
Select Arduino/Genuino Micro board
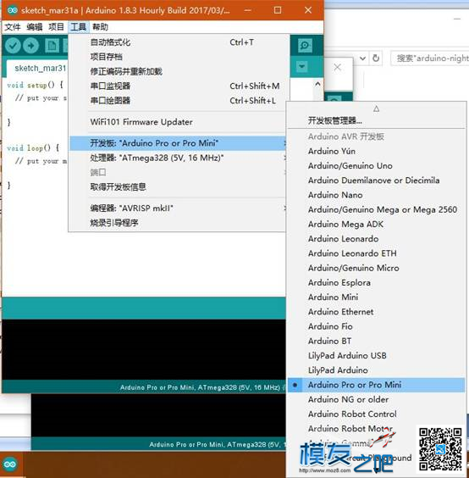376,268
